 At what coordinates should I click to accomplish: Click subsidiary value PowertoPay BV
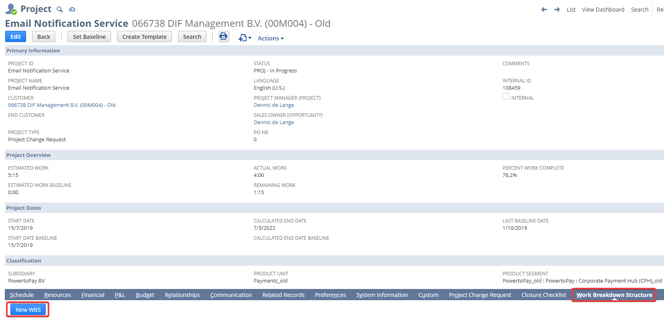tap(26, 281)
